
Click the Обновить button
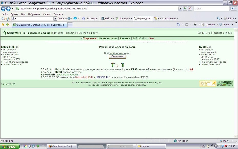coord(117,57)
